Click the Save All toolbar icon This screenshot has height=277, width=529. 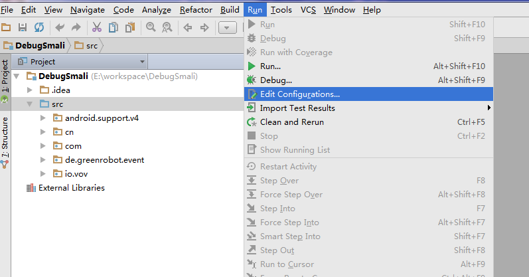point(23,27)
